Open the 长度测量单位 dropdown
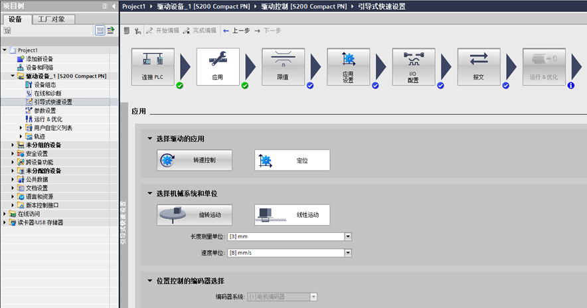This screenshot has height=308, width=587. [347, 236]
